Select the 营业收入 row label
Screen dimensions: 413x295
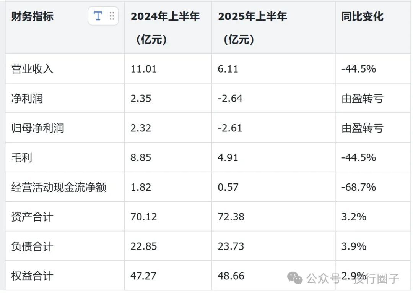point(33,69)
